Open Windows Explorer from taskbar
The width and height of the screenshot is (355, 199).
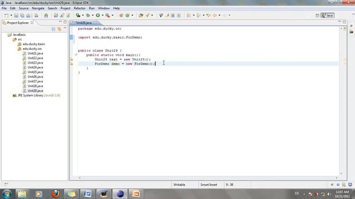point(22,194)
